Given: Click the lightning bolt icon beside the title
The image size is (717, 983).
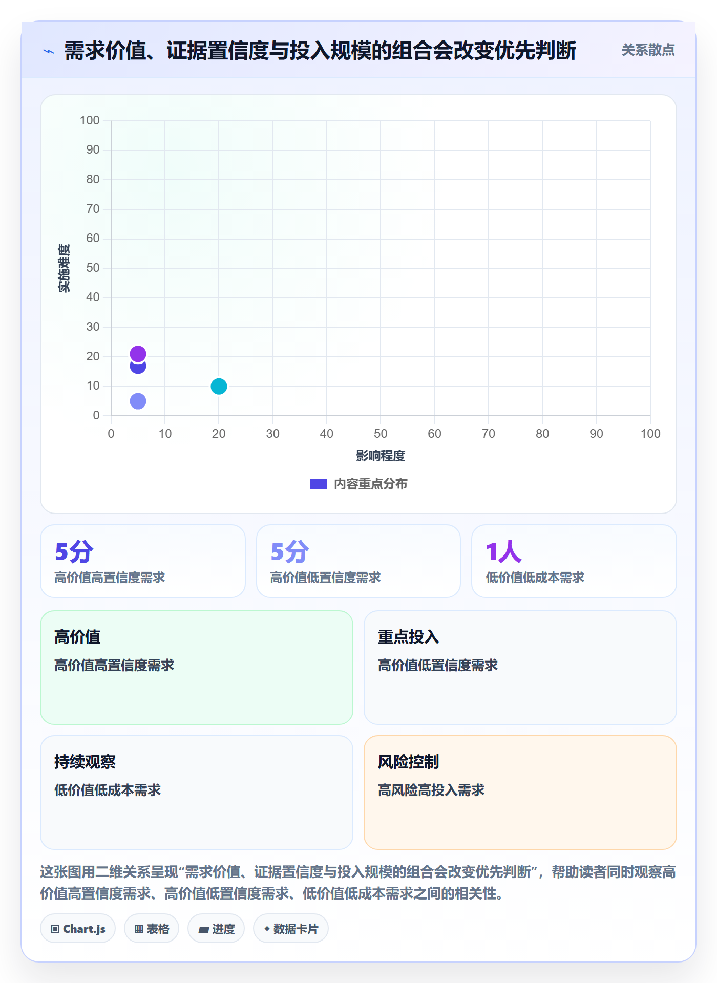Looking at the screenshot, I should click(x=49, y=51).
